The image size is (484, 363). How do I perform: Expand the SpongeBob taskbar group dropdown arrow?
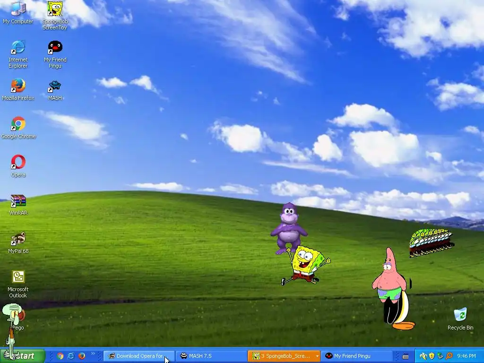click(x=317, y=356)
